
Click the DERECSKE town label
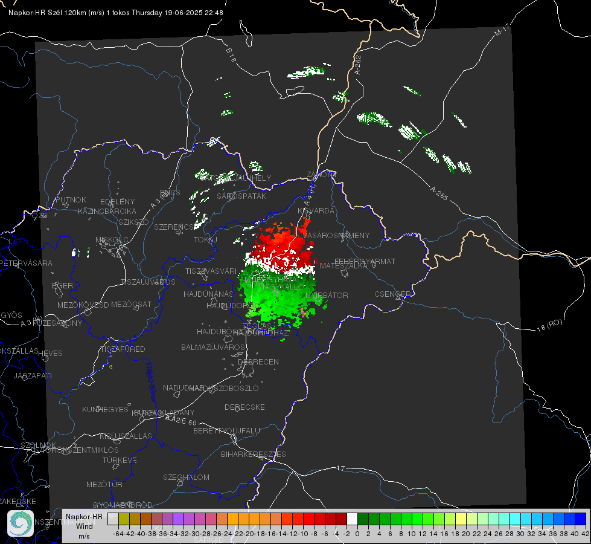tap(244, 407)
